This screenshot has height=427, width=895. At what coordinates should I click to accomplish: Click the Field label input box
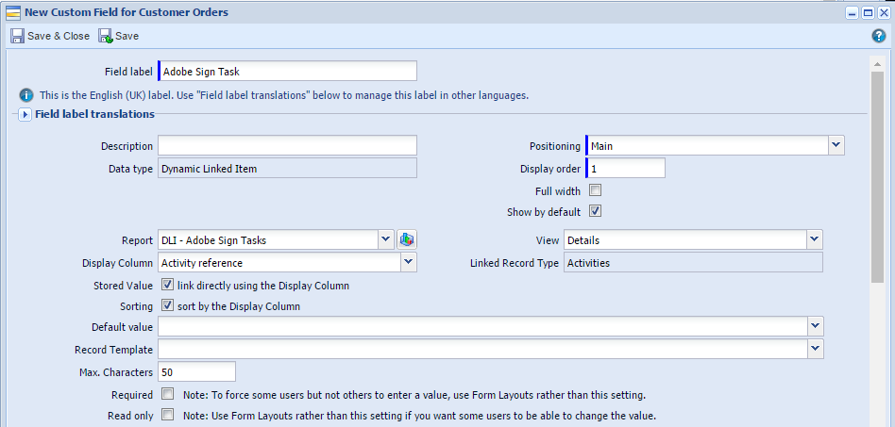tap(288, 72)
